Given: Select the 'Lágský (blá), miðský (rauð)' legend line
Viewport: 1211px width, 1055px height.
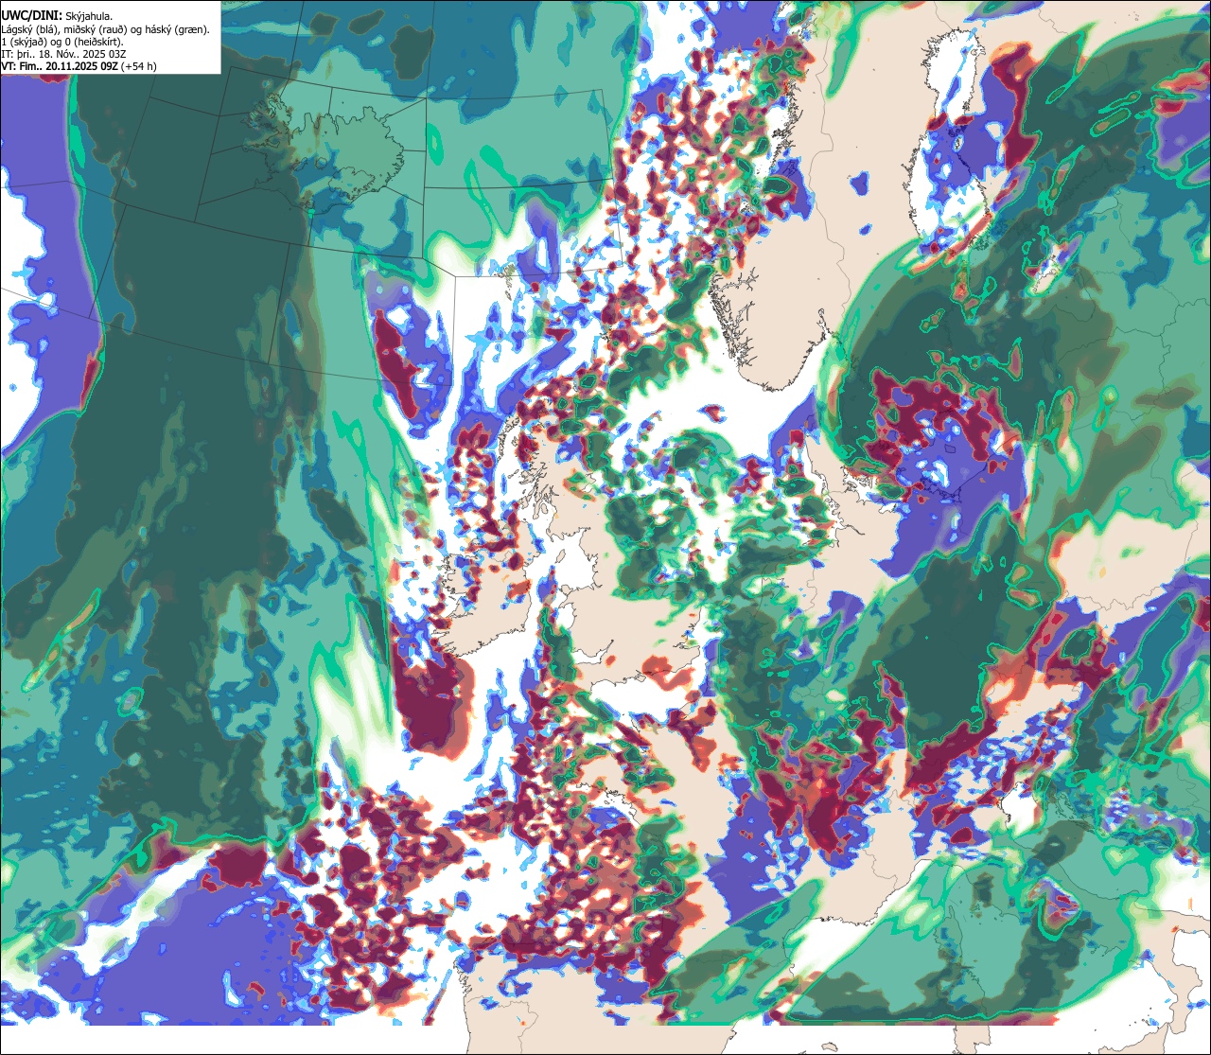Looking at the screenshot, I should [106, 29].
